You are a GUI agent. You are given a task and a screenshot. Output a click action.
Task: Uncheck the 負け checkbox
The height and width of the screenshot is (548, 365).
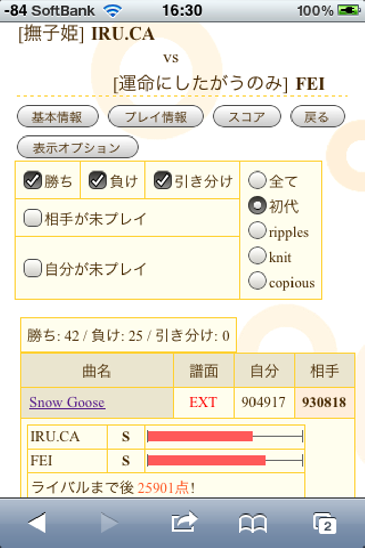[x=97, y=181]
